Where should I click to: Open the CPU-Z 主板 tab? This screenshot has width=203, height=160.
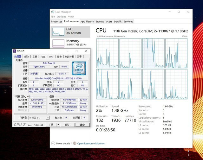coord(35,57)
